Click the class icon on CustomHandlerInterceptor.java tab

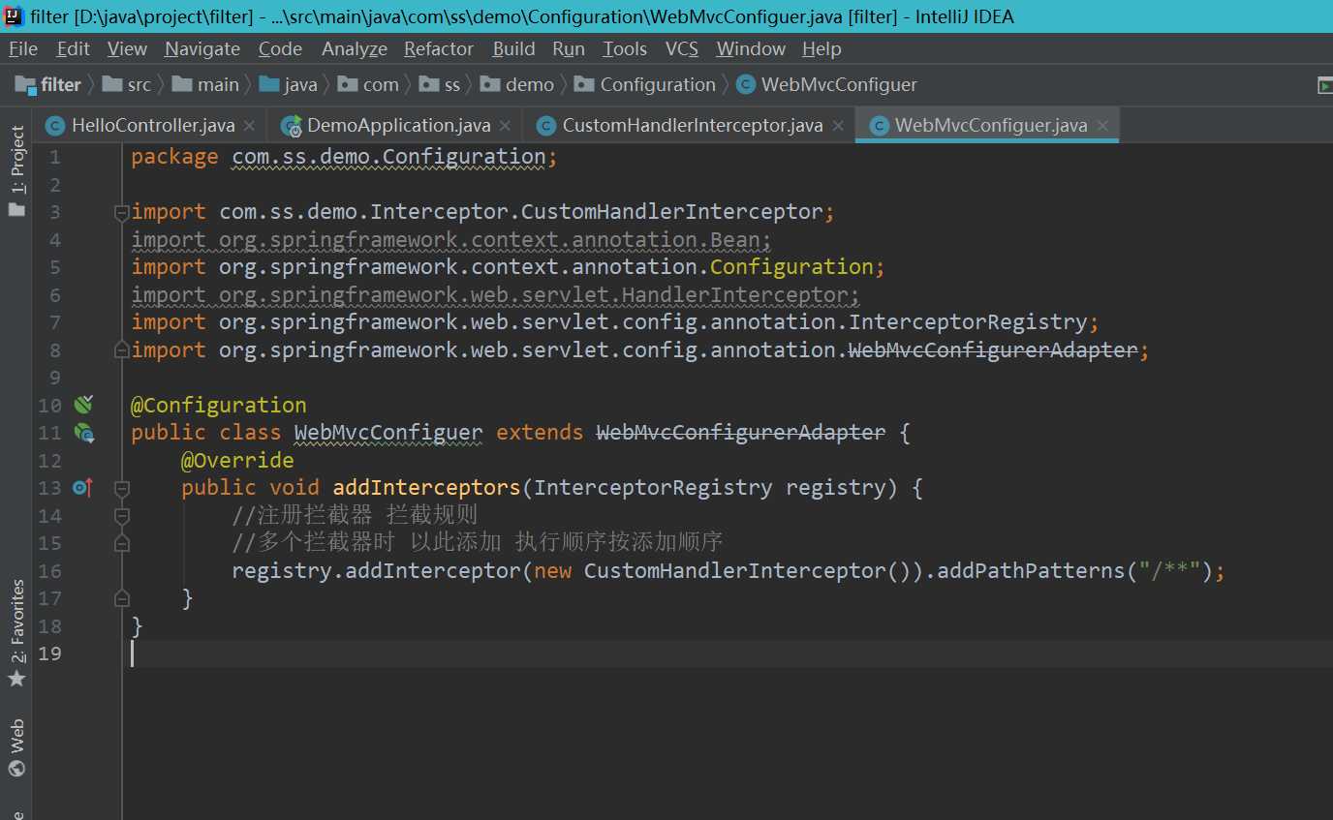tap(546, 126)
